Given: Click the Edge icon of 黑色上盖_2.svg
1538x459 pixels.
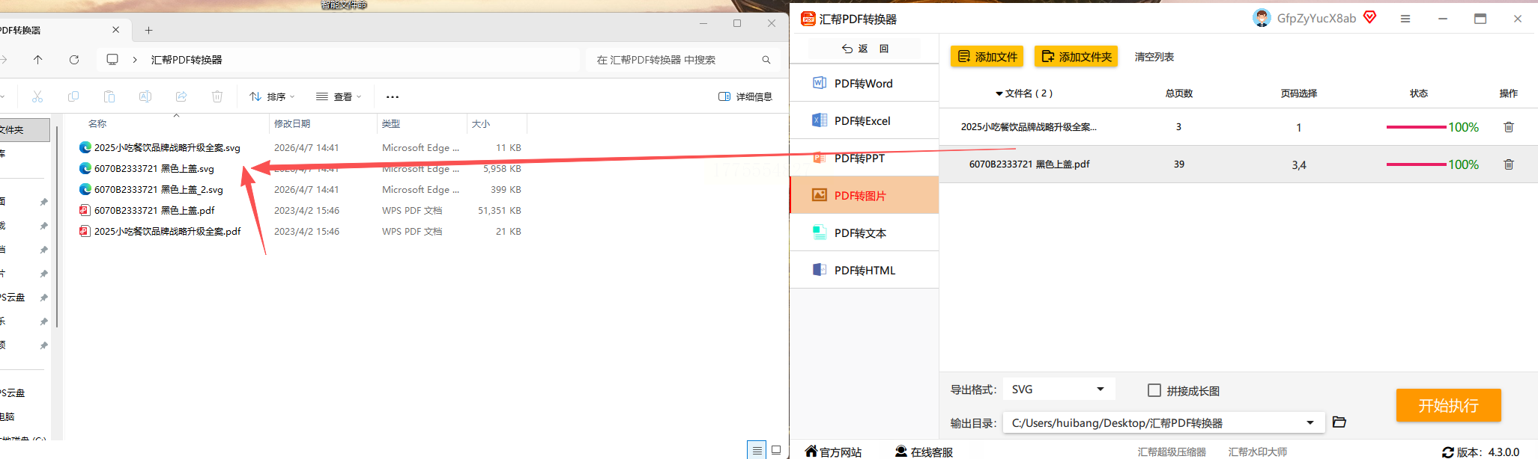Looking at the screenshot, I should click(85, 189).
